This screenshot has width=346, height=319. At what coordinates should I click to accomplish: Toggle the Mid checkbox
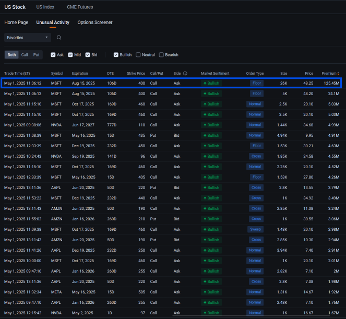70,55
